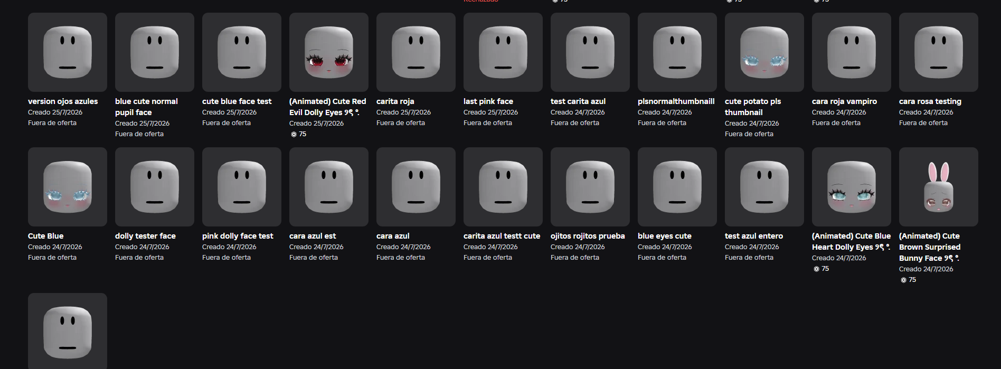Screen dimensions: 1001x369
Task: Open the 'cara roja vampiro' thumbnail
Action: point(852,52)
